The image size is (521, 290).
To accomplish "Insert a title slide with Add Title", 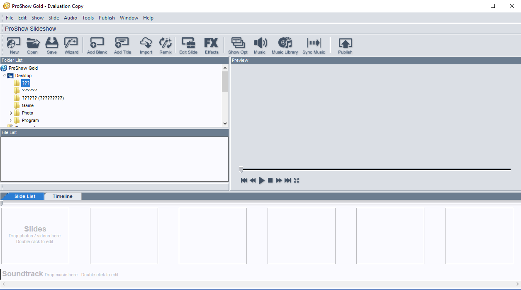I will (122, 46).
